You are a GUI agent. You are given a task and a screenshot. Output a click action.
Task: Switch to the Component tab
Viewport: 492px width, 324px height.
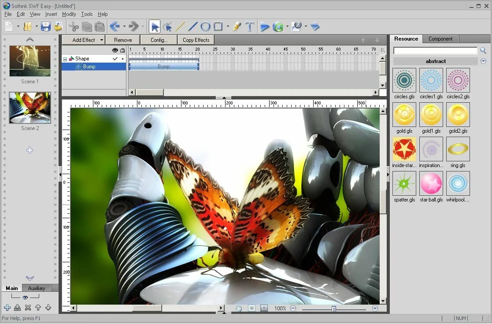pyautogui.click(x=440, y=39)
